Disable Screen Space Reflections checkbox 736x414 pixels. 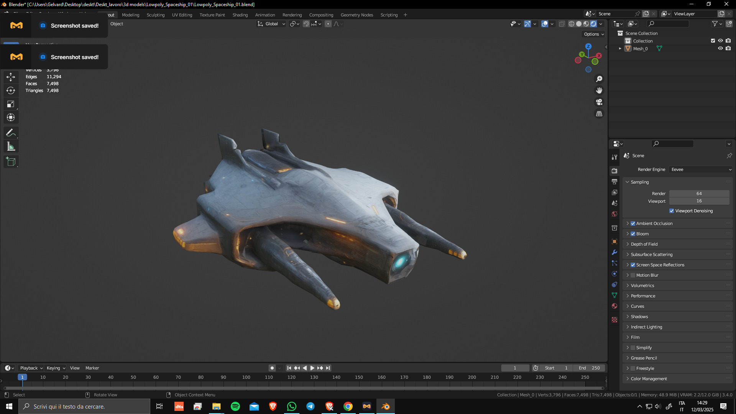point(633,265)
